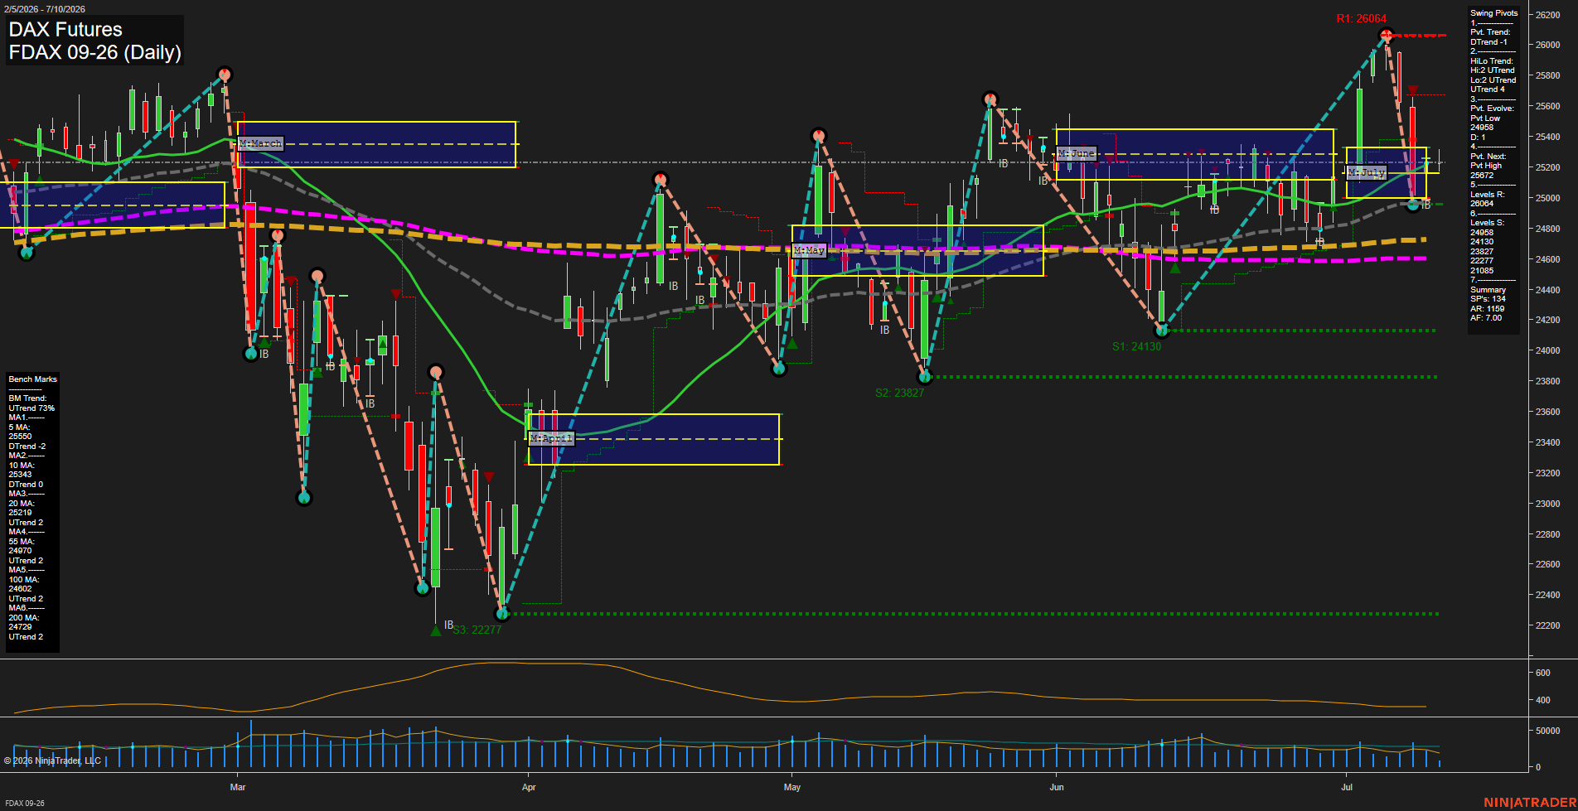
Task: Click the 24729 moving average value
Action: [20, 627]
